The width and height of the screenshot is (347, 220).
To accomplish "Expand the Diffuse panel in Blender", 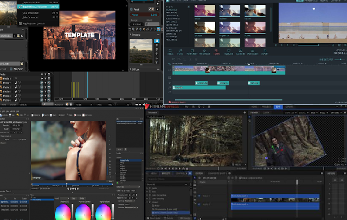I will [x=131, y=69].
